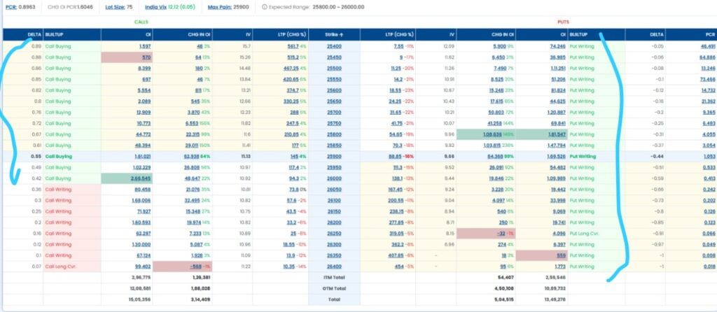The height and width of the screenshot is (312, 717).
Task: Click the puts LTP (CHG %) header
Action: [x=400, y=34]
